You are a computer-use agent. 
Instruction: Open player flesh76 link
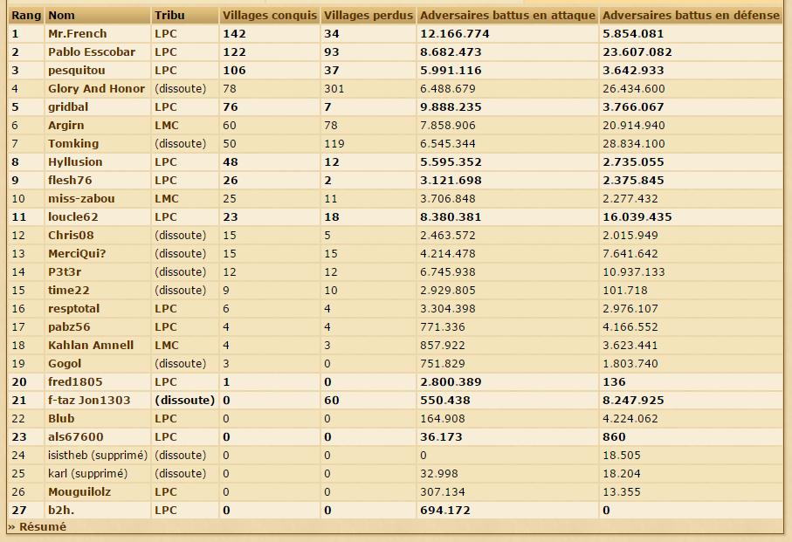click(x=69, y=180)
